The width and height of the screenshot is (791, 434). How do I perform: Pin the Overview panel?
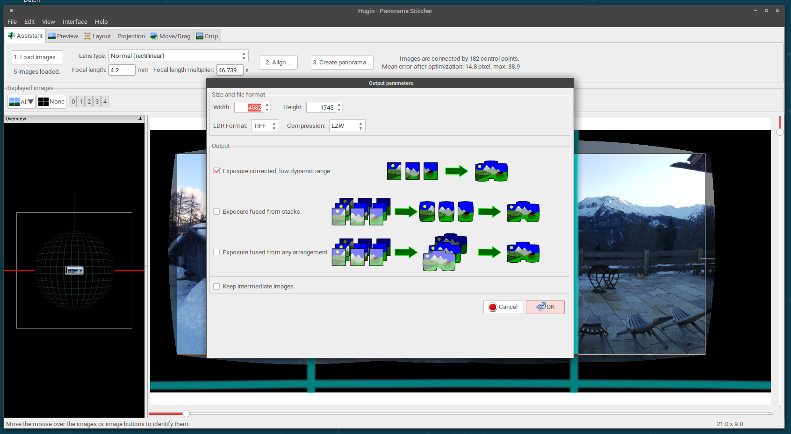tap(140, 119)
